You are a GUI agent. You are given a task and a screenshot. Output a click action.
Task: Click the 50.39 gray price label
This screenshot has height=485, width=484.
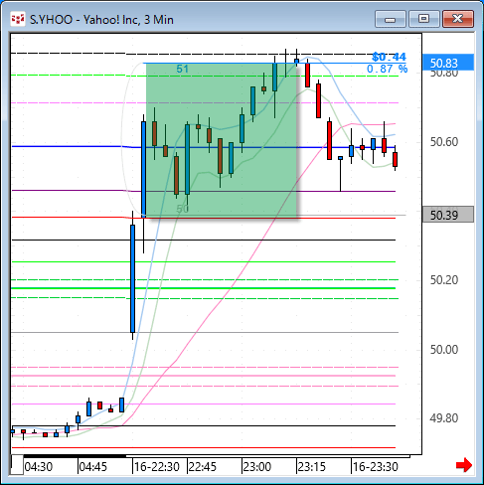point(448,215)
